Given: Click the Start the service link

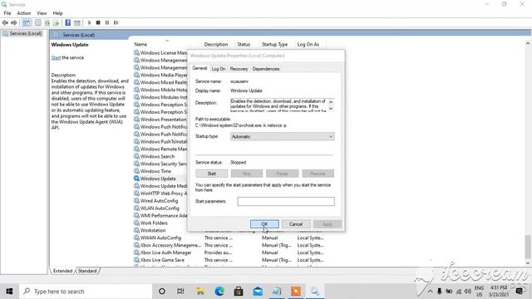Looking at the screenshot, I should click(56, 57).
